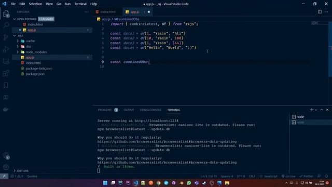Create a new terminal with plus icon
Viewport: 332px width, 187px height.
[x=312, y=110]
